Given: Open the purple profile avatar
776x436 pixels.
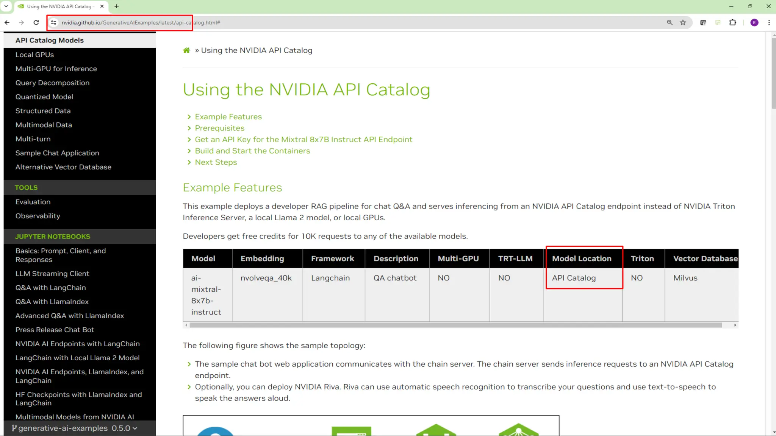Looking at the screenshot, I should point(754,23).
